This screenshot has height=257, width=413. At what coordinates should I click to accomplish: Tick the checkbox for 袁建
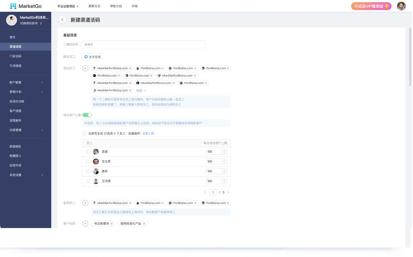pyautogui.click(x=88, y=152)
